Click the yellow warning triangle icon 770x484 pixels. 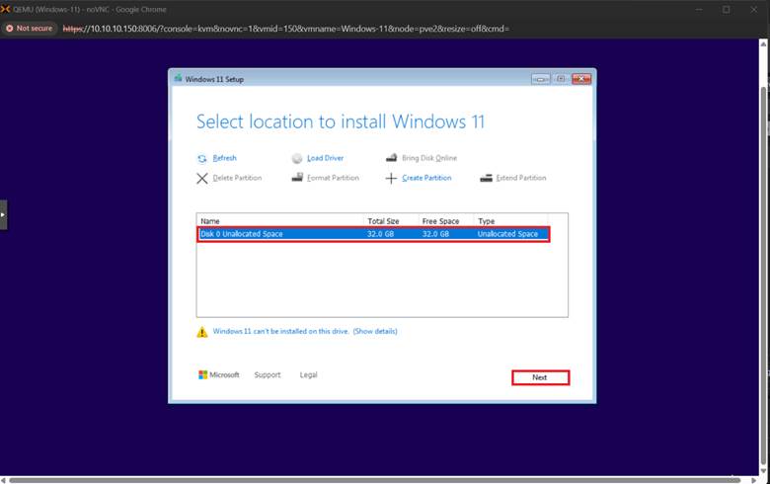(202, 332)
